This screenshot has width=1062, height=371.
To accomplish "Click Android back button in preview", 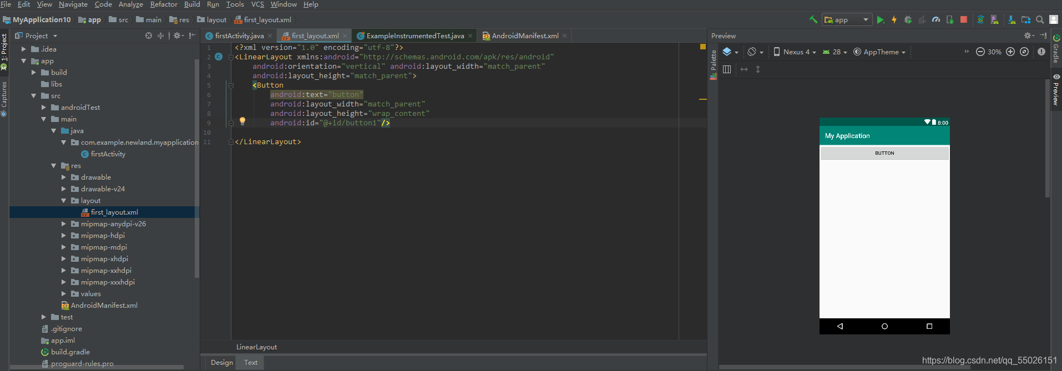I will (x=840, y=326).
